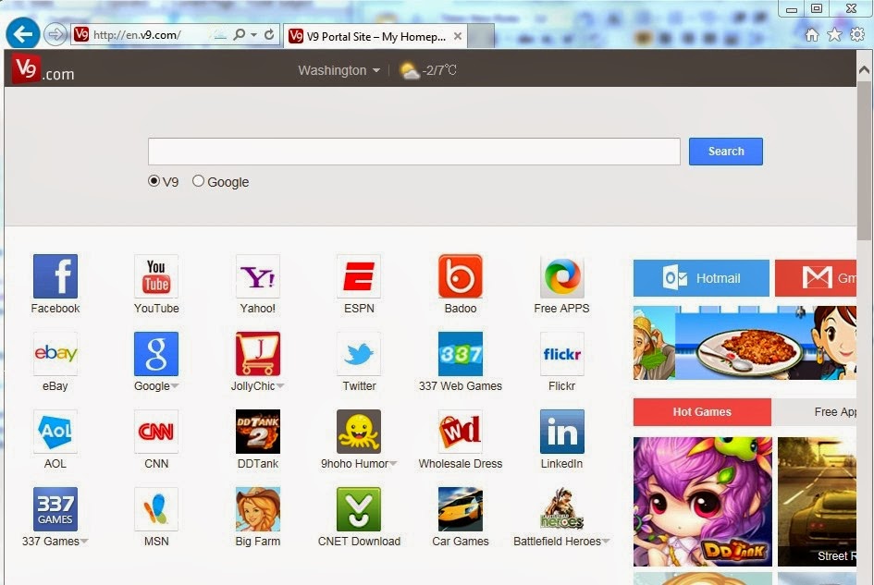Open the Facebook shortcut icon
Viewport: 874px width, 585px height.
[x=55, y=276]
